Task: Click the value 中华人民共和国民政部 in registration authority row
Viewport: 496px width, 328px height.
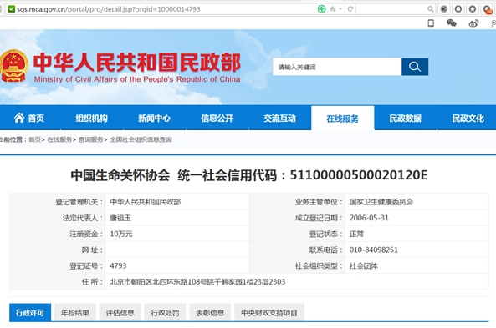Action: [146, 202]
